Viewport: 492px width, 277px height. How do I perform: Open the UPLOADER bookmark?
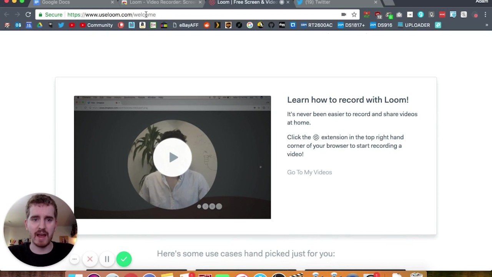414,25
